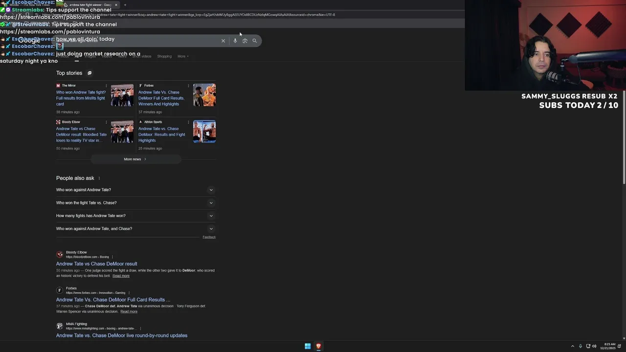Click the Bloody Elbow result favicon

click(x=60, y=254)
